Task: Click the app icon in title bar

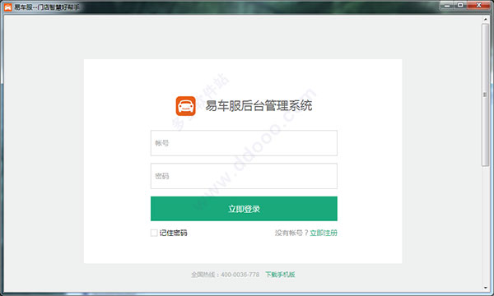Action: click(x=8, y=7)
